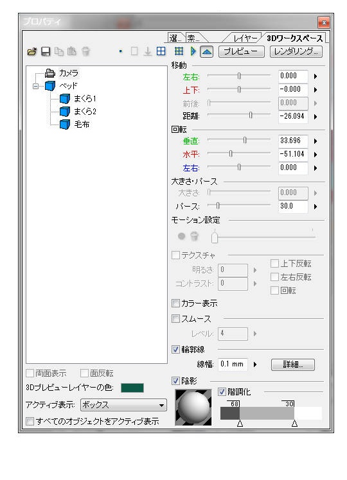Click the grayed blank square icon
This screenshot has height=480, width=347.
pyautogui.click(x=134, y=51)
